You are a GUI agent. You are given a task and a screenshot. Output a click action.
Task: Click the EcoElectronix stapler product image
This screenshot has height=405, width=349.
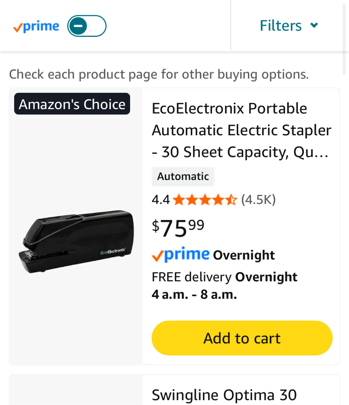[77, 242]
